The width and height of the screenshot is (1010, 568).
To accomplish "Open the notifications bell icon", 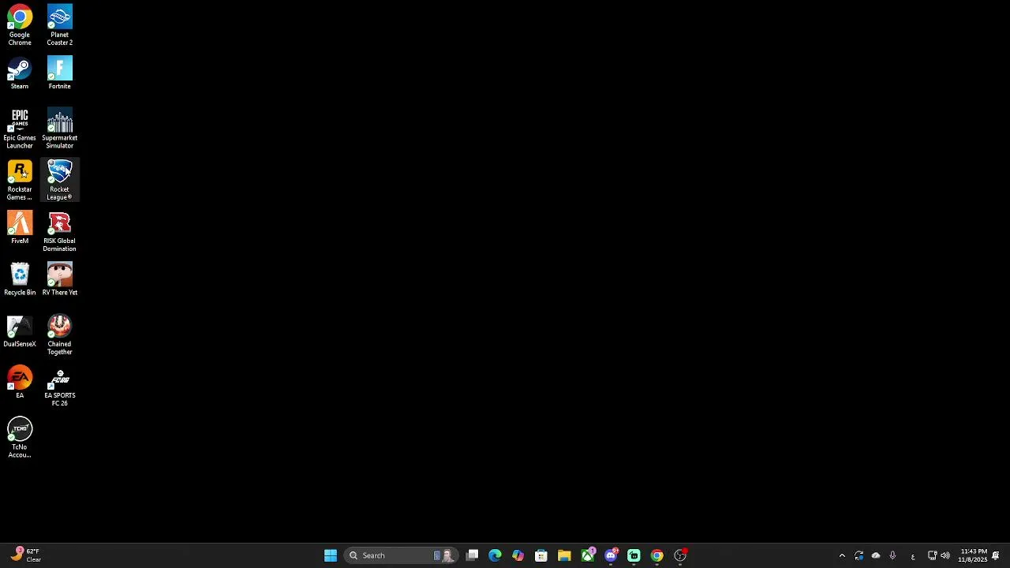I will 996,555.
